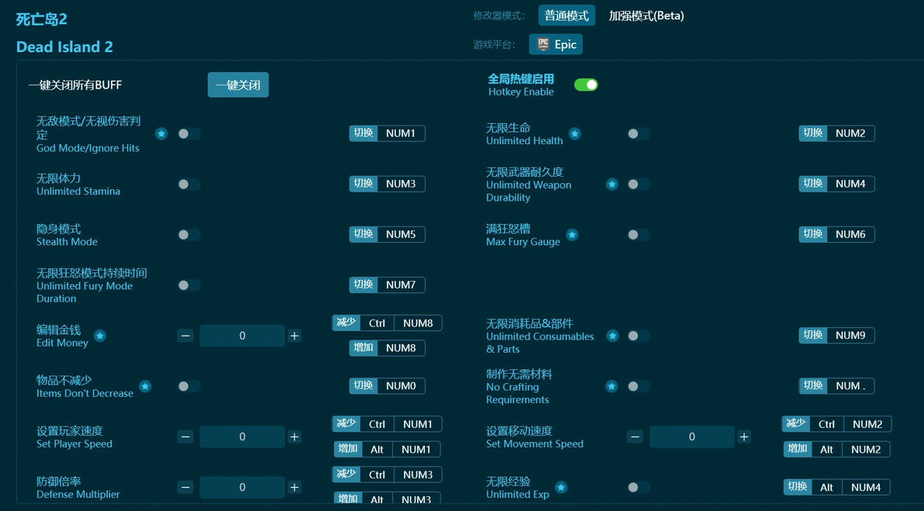This screenshot has height=511, width=924.
Task: Increase Set Movement Speed with plus
Action: 743,437
